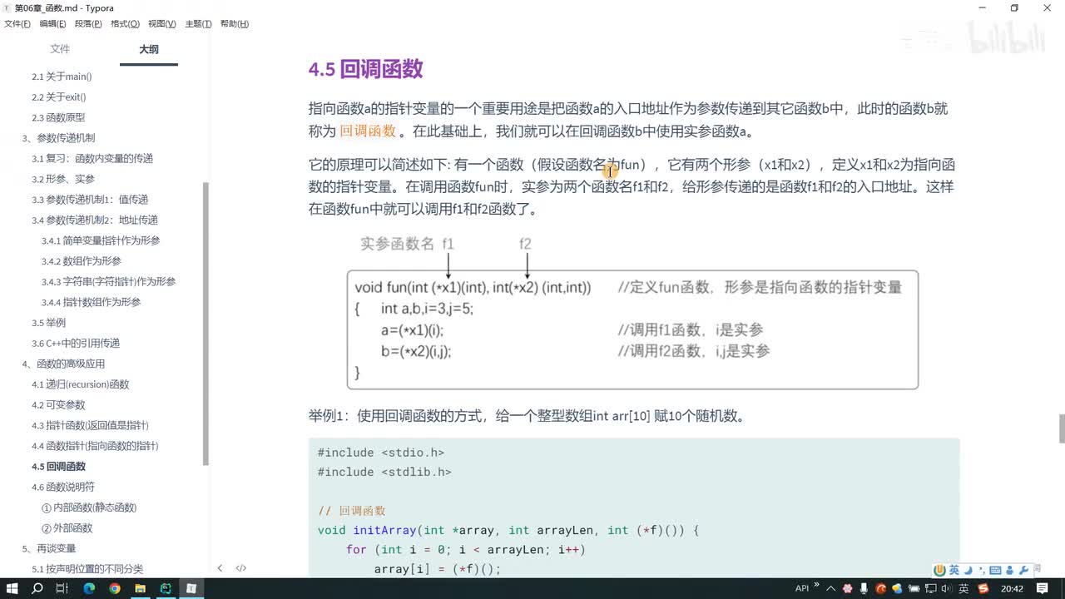The image size is (1065, 599).
Task: Open the 编辑(E) menu
Action: tap(52, 24)
